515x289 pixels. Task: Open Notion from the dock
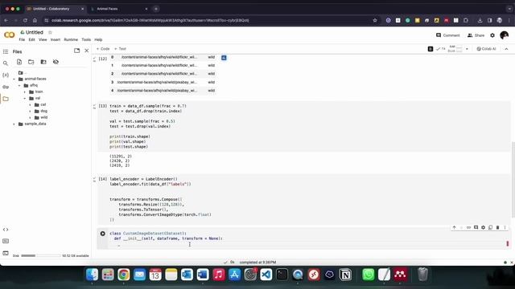click(x=345, y=275)
